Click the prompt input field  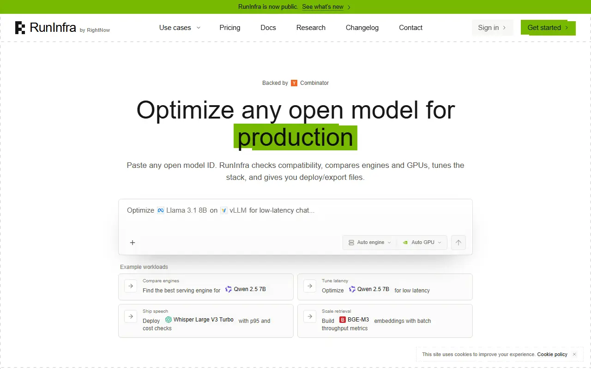[295, 217]
